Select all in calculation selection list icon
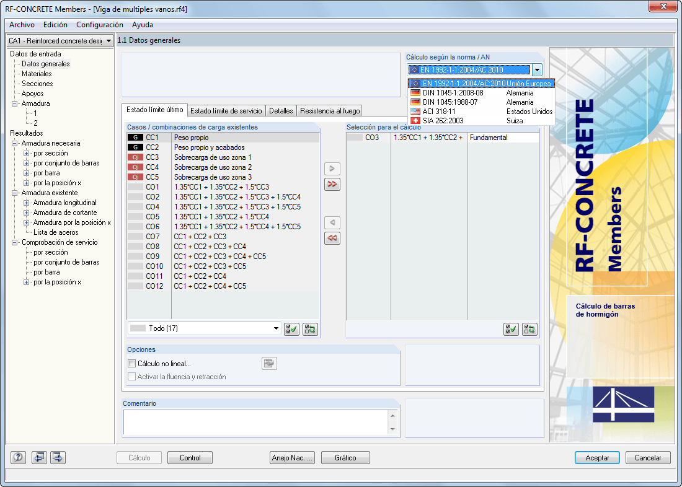 [511, 329]
